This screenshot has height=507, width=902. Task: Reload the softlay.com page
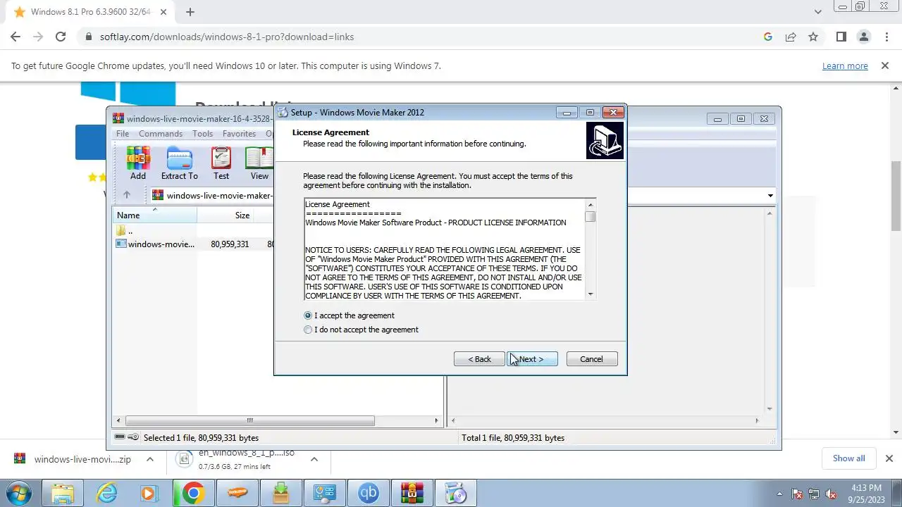(x=61, y=37)
